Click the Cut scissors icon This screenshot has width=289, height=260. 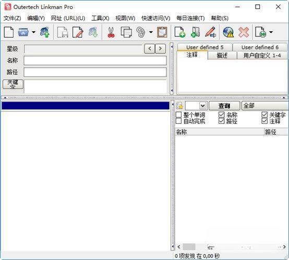111,32
